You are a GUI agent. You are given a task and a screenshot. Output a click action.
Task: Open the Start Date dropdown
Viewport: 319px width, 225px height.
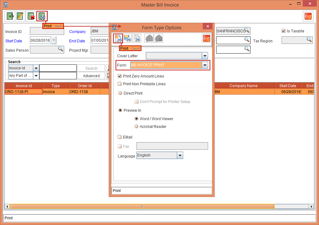[54, 40]
